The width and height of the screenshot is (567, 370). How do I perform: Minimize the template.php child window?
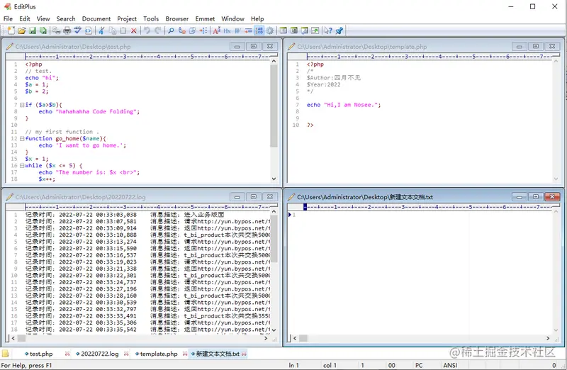(520, 46)
